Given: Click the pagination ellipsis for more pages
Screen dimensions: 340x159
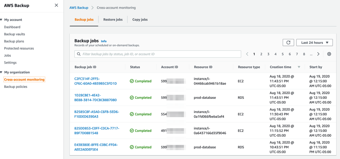Looking at the screenshot, I should (x=311, y=54).
